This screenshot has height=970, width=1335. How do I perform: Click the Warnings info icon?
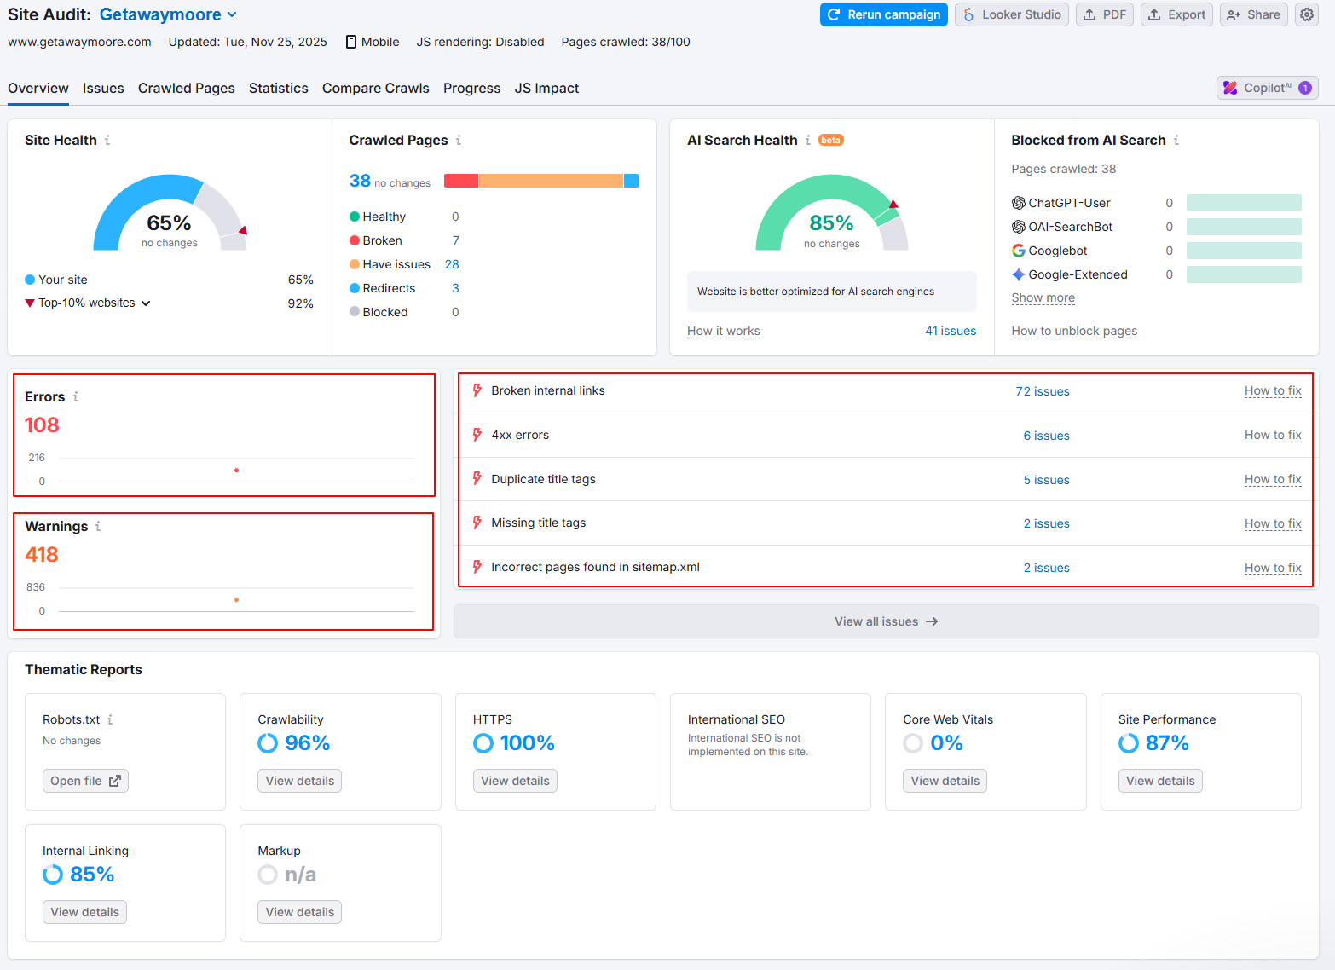[x=98, y=526]
